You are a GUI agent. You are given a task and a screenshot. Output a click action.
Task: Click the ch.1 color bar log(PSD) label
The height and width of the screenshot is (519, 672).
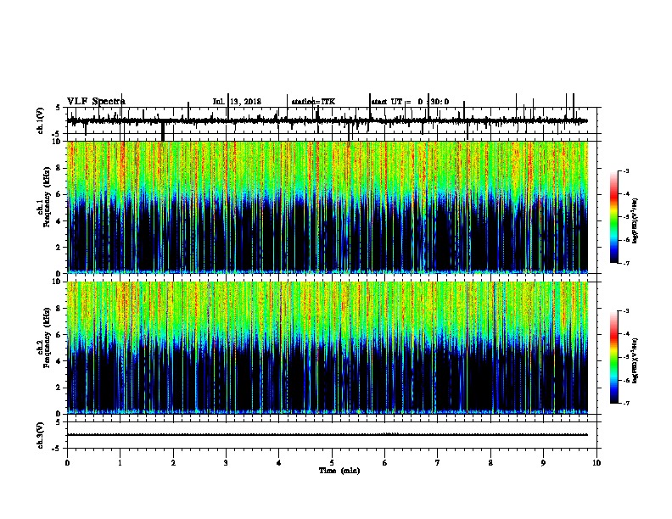coord(636,220)
